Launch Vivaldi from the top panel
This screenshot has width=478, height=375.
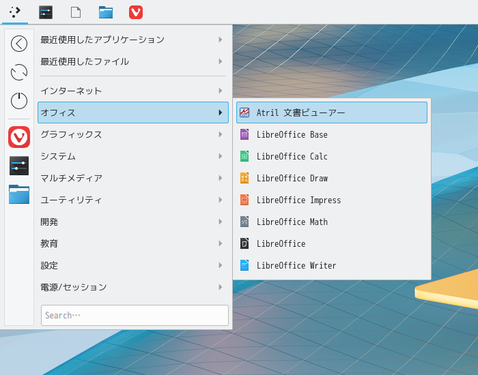click(x=136, y=12)
